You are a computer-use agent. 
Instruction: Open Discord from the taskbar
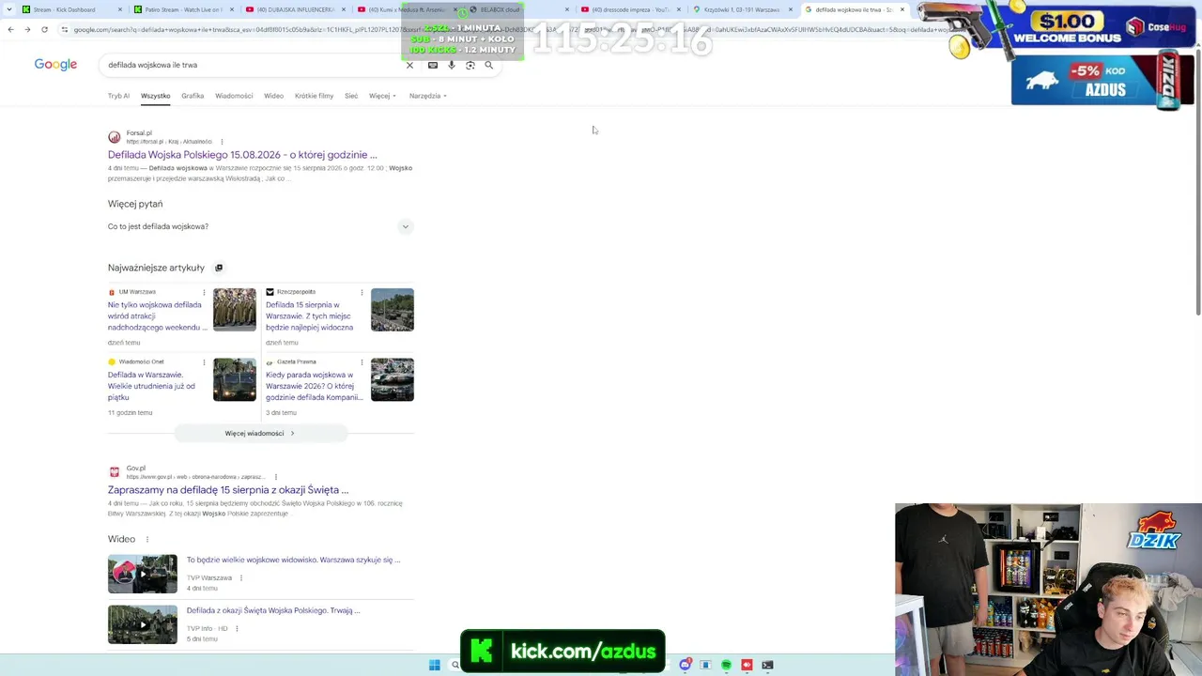coord(686,665)
